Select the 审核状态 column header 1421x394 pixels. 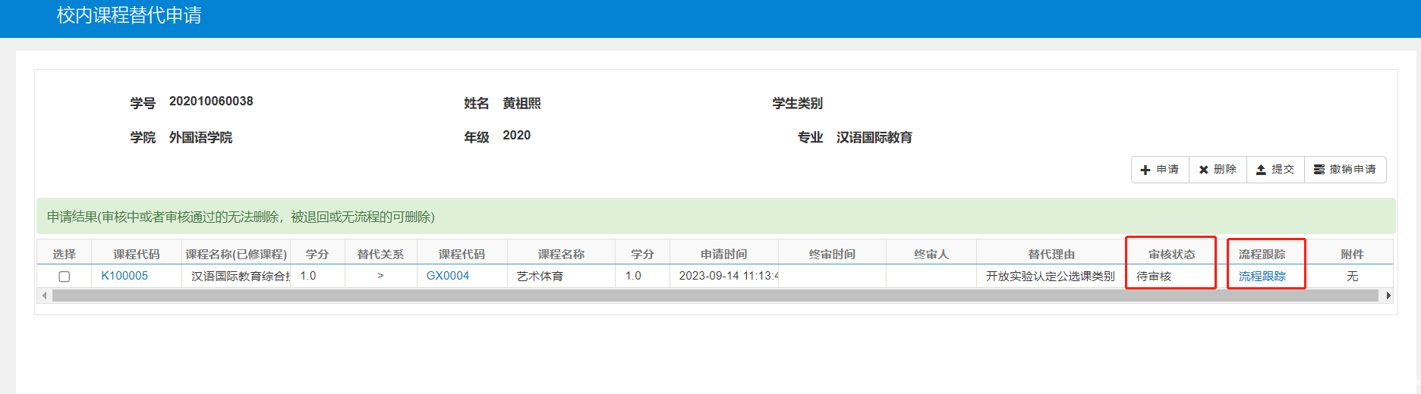(1171, 254)
